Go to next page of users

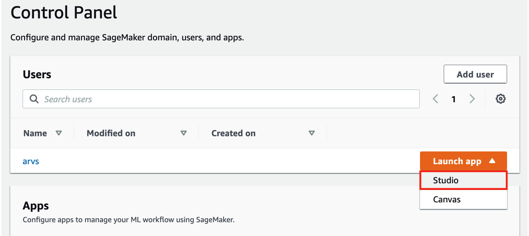coord(472,99)
